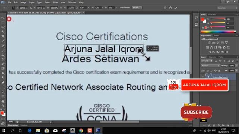Open the Fill slider dropdown arrow
Image resolution: width=239 pixels, height=134 pixels.
(236, 71)
